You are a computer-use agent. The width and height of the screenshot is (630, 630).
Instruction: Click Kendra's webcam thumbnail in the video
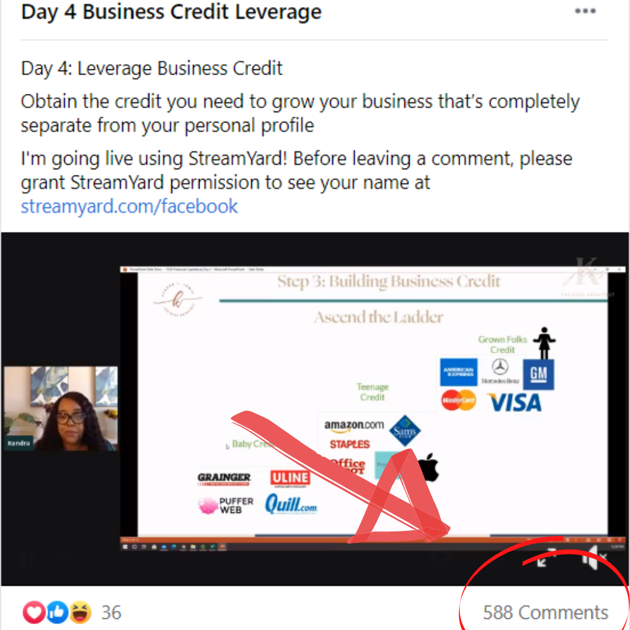tap(61, 408)
